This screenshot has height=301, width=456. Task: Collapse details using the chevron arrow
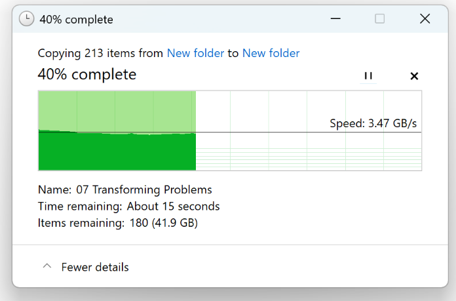(47, 267)
